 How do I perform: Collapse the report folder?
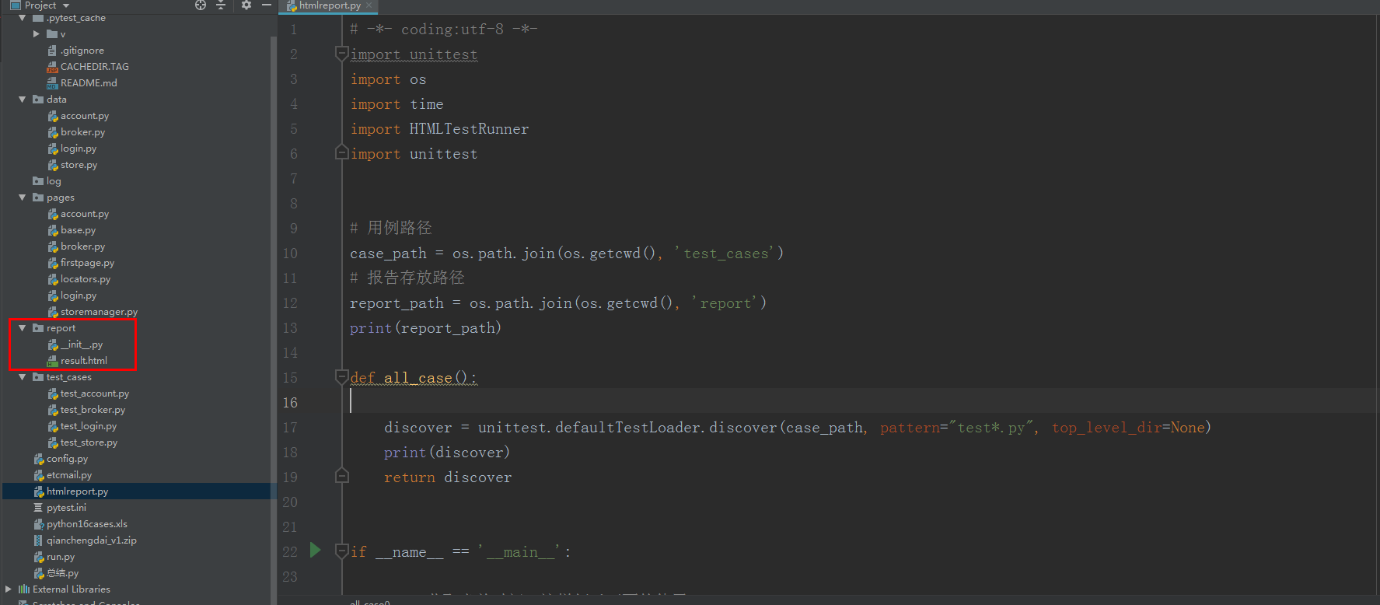pyautogui.click(x=23, y=328)
